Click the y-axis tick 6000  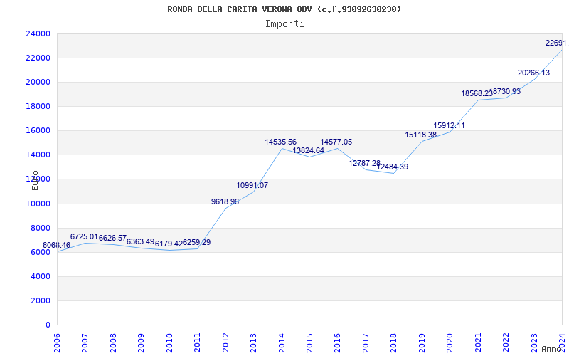(41, 253)
